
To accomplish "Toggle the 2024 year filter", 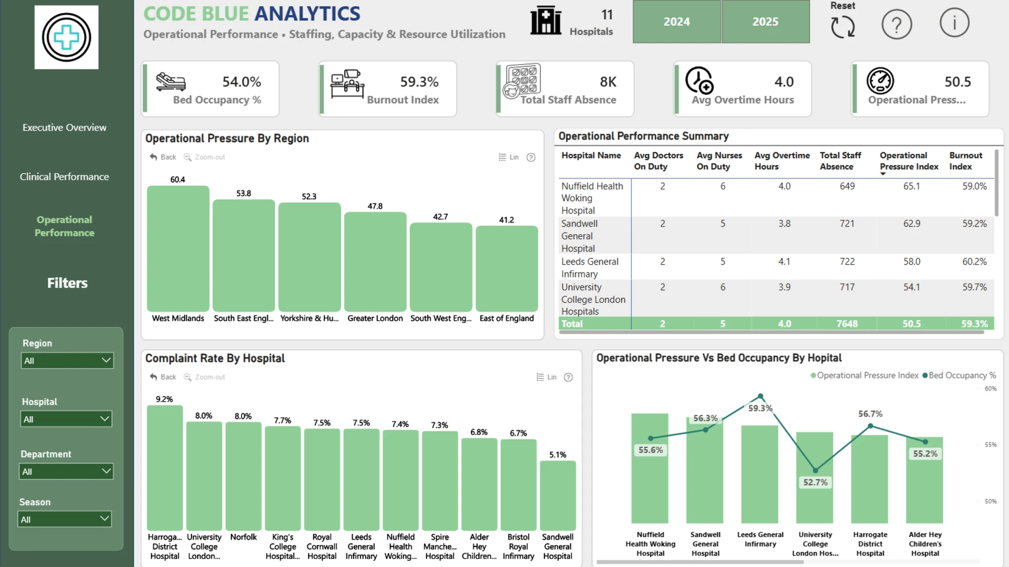I will click(676, 22).
